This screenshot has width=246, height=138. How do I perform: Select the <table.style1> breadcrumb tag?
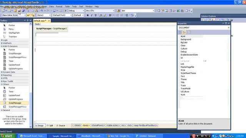coord(113,125)
